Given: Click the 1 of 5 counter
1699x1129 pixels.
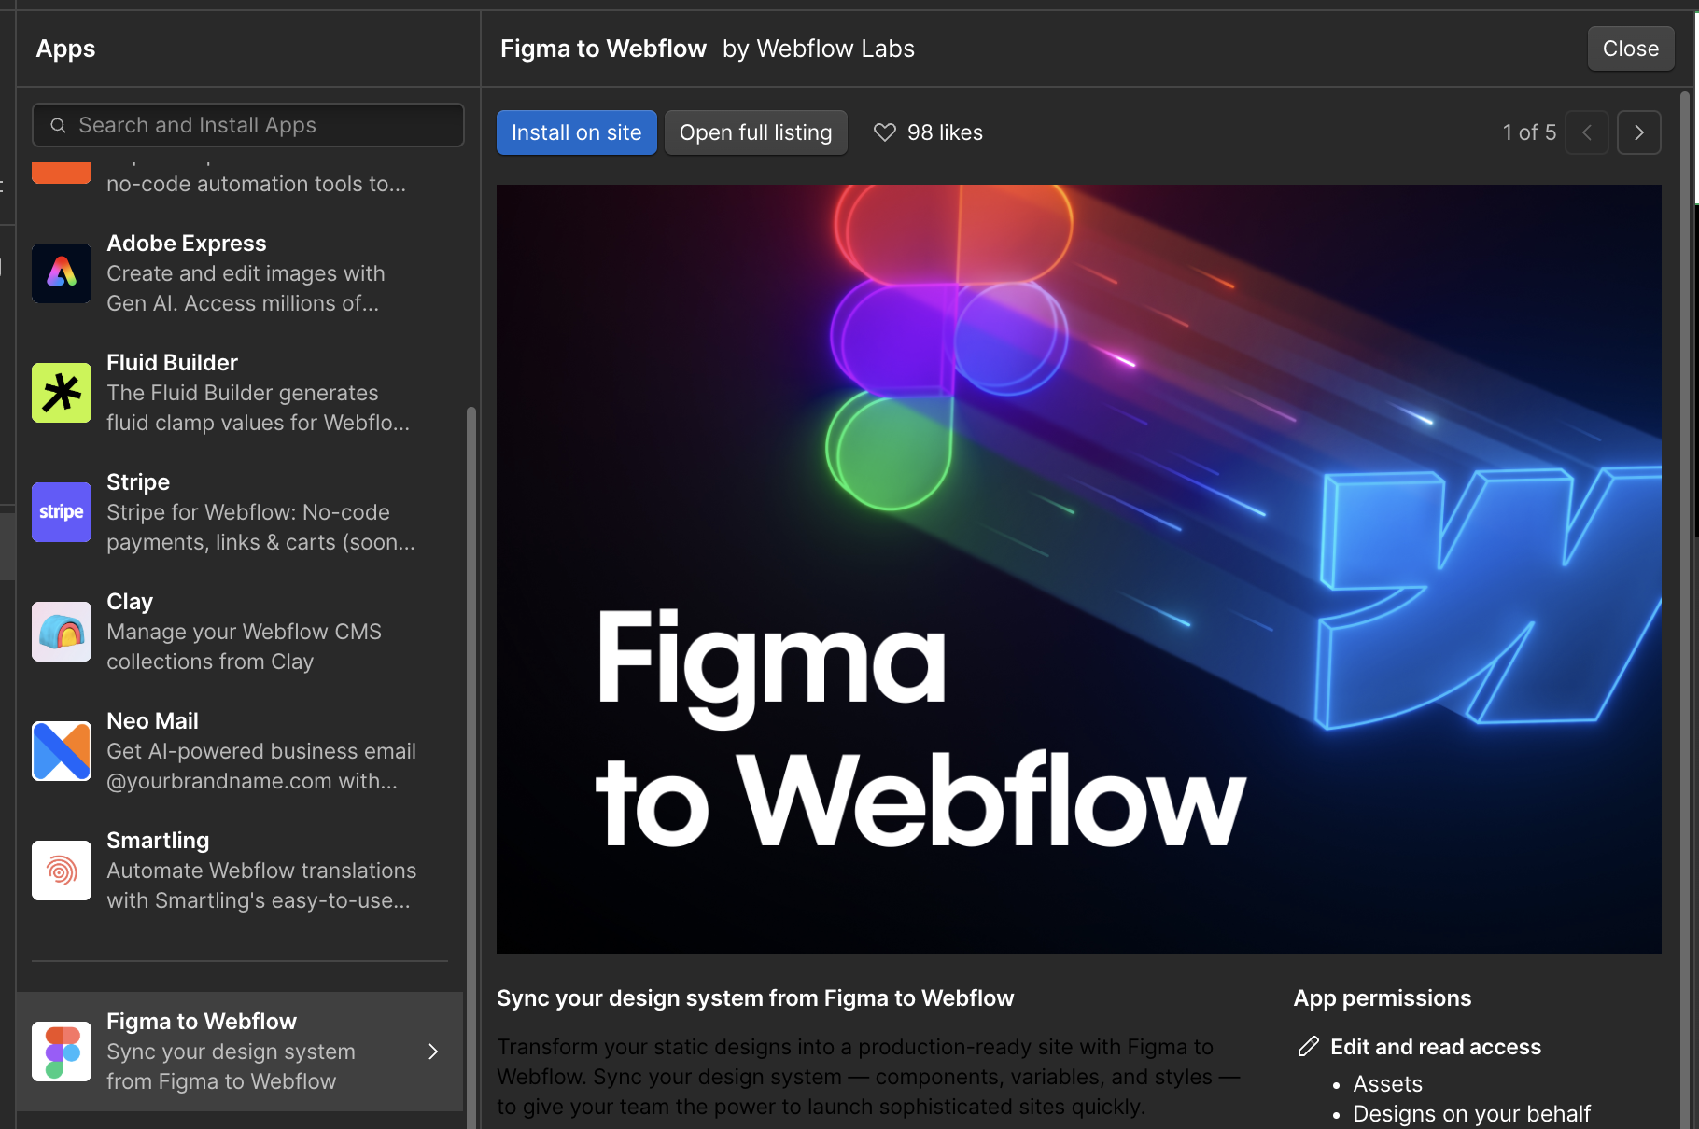Looking at the screenshot, I should point(1529,132).
